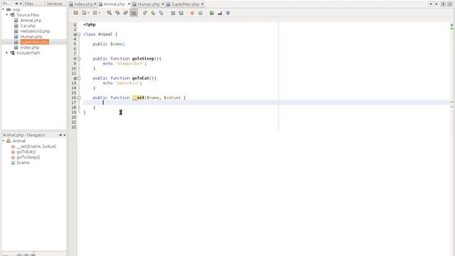Viewport: 455px width, 256px height.
Task: Click the gutter annotation icon beside class Animal
Action: point(75,34)
